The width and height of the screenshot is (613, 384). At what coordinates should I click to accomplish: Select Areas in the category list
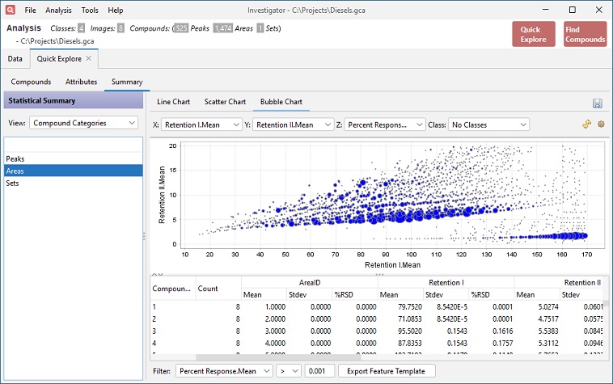(x=74, y=171)
